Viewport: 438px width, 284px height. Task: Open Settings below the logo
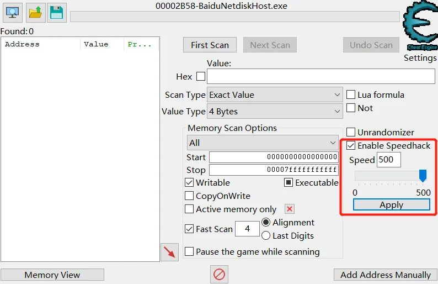pyautogui.click(x=420, y=58)
